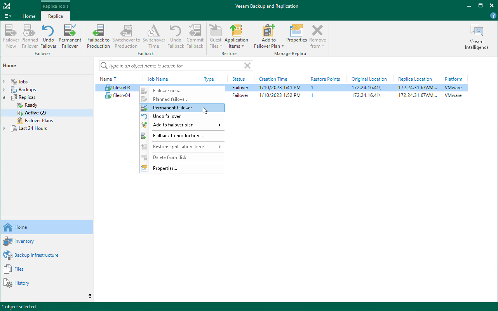
Task: Click the filesrv04 VM replica icon
Action: (108, 95)
